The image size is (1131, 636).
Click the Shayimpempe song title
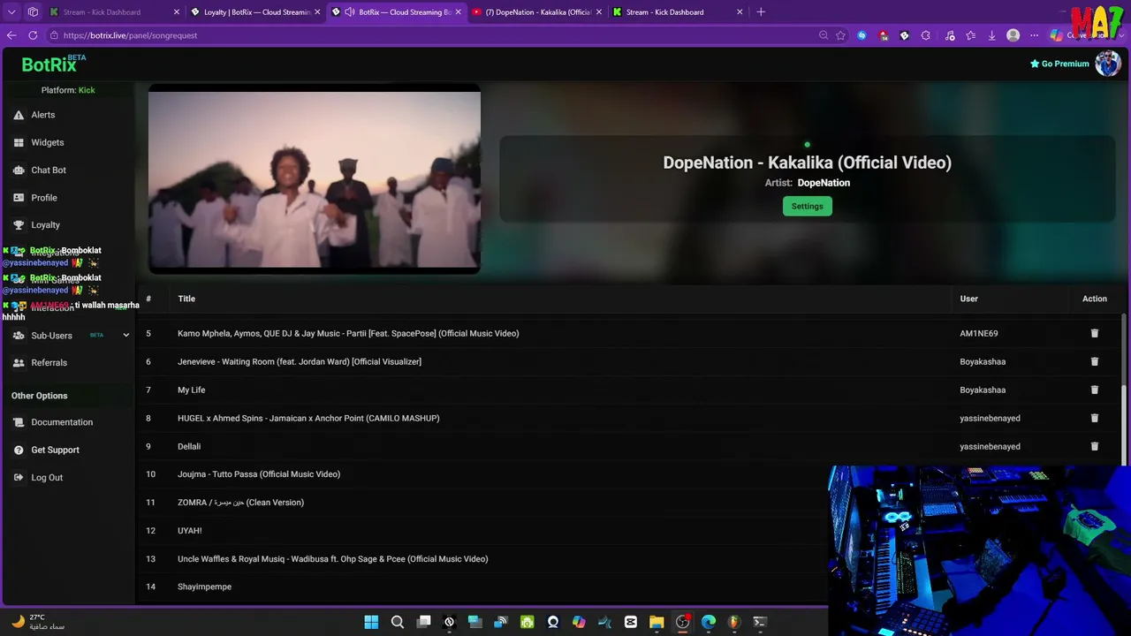204,587
